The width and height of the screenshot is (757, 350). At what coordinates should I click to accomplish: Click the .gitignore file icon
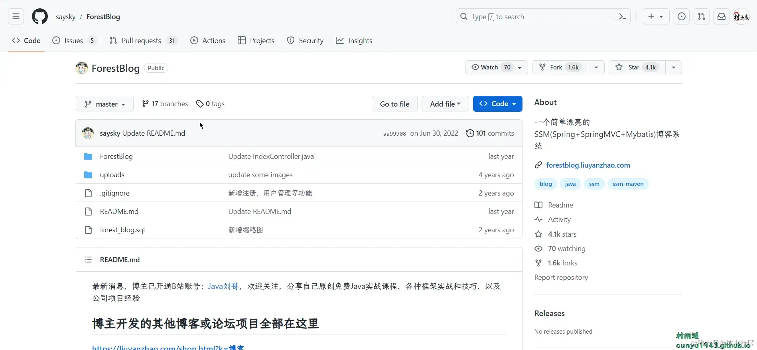coord(88,193)
